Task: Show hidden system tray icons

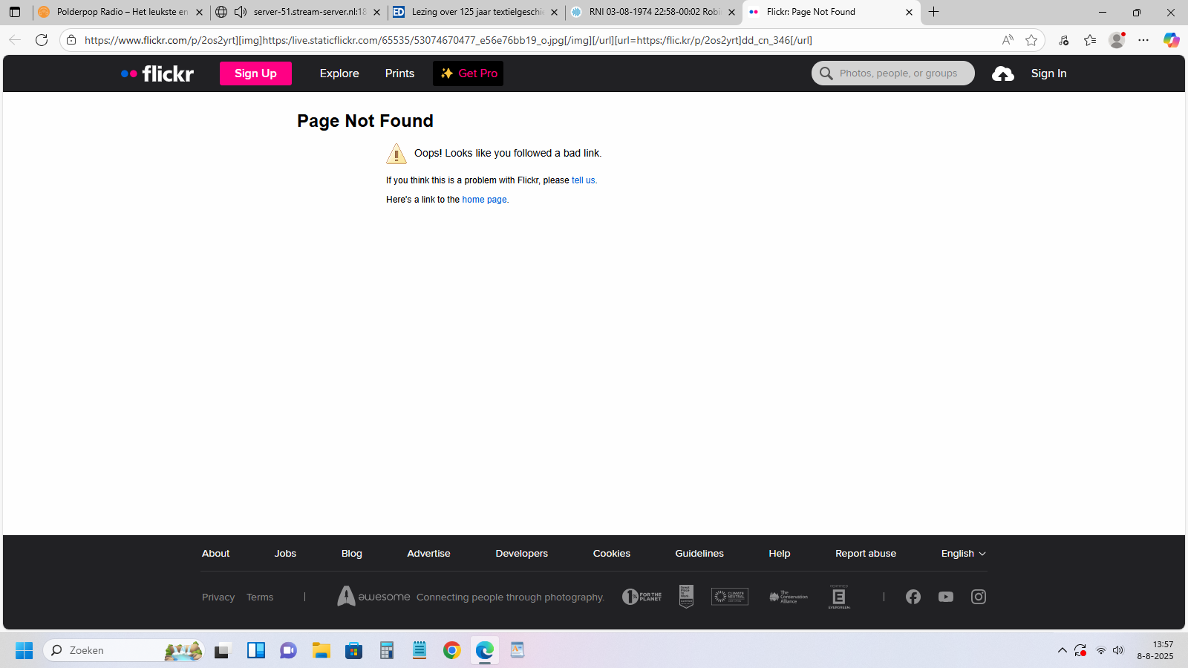Action: point(1062,650)
